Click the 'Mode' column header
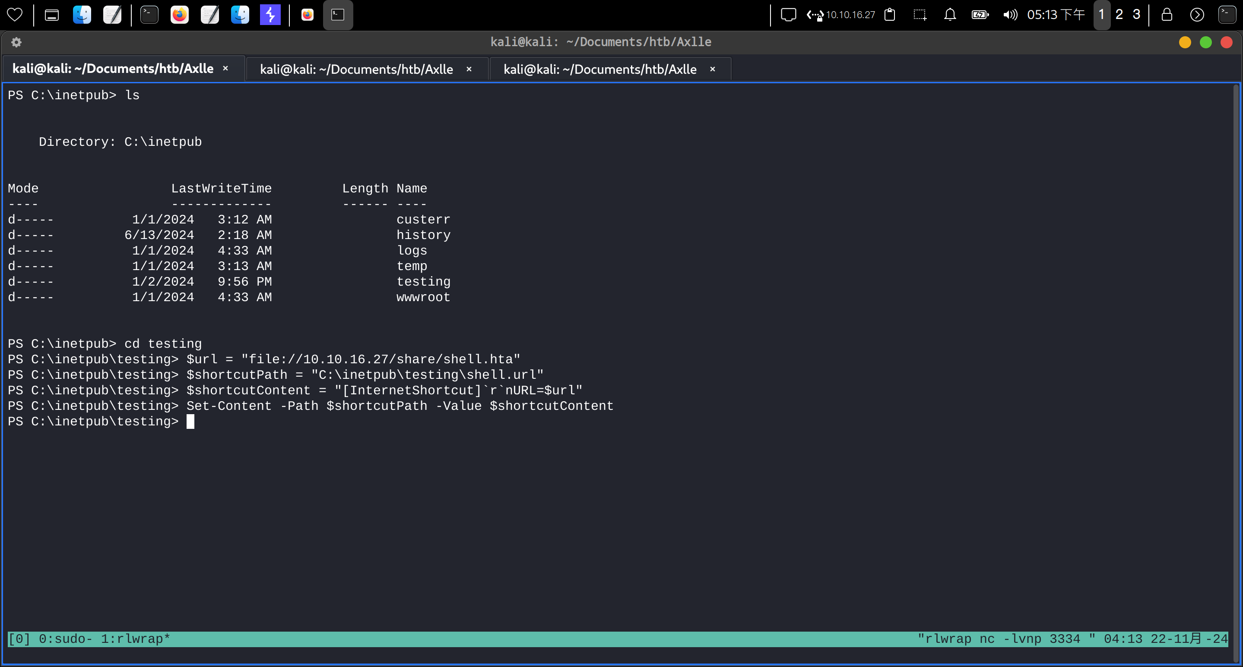 [23, 189]
